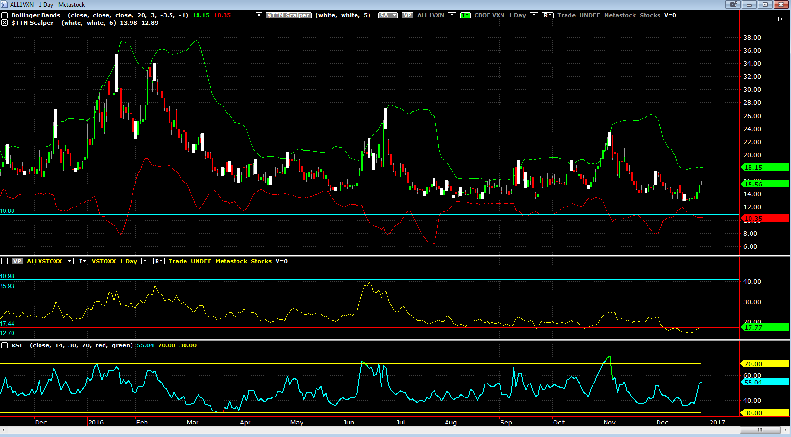Click the 2017 label on the time axis
The image size is (791, 437).
tap(717, 422)
